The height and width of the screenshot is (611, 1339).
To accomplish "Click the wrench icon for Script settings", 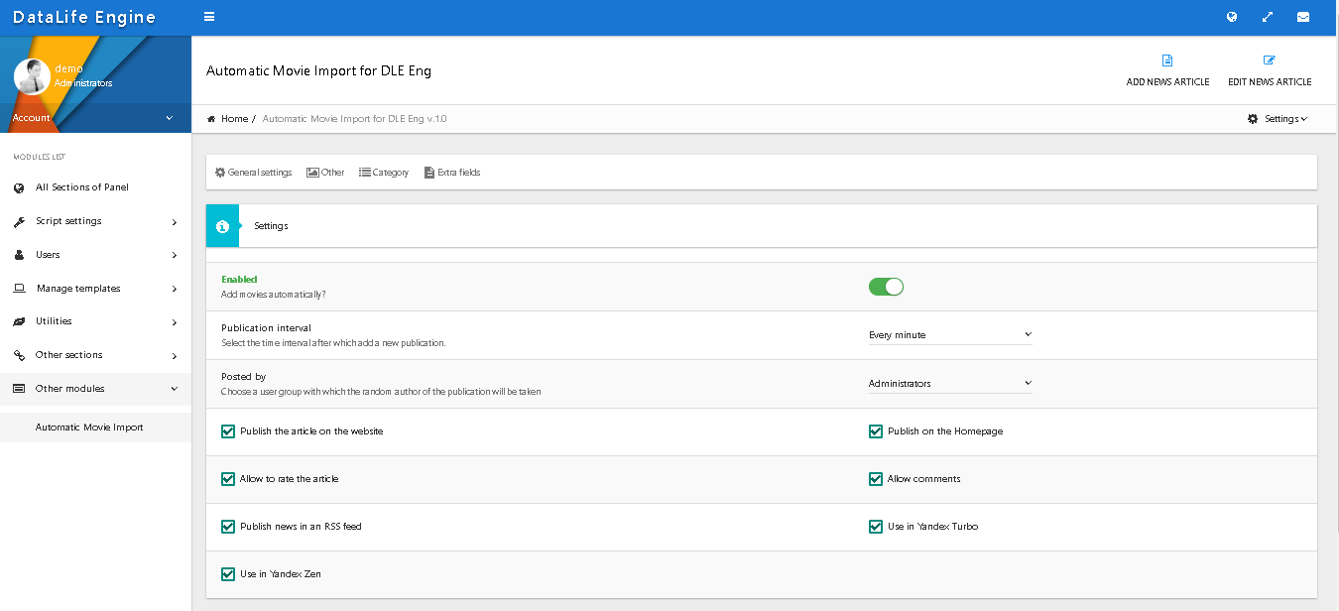I will coord(19,221).
